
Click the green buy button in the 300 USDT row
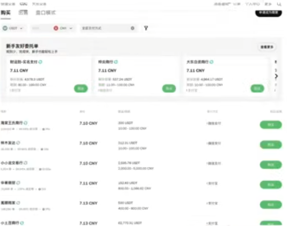click(x=271, y=125)
